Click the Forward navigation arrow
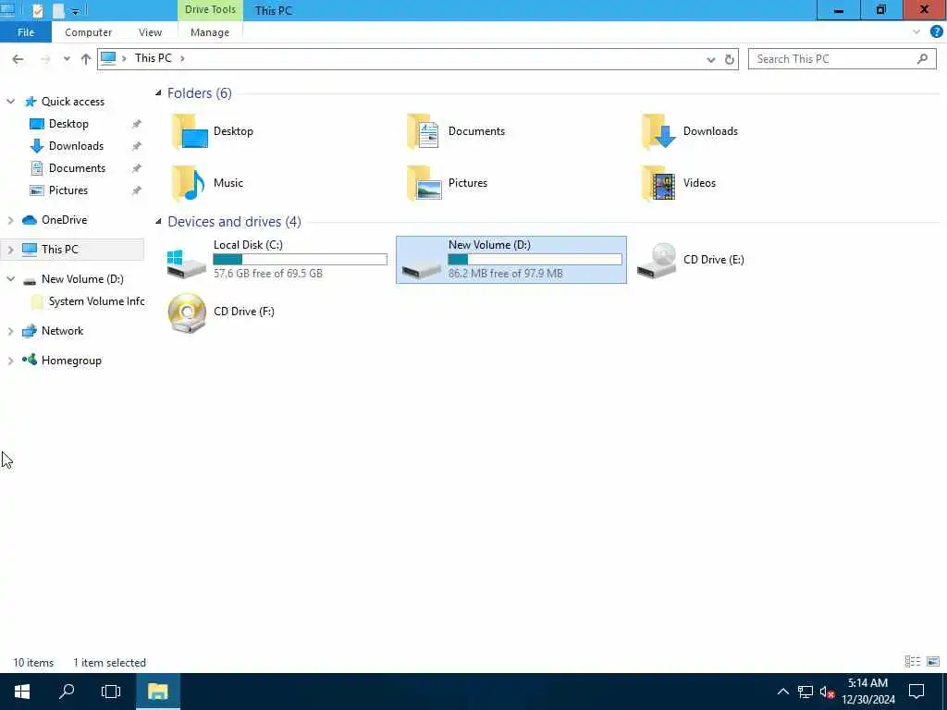 [x=44, y=58]
